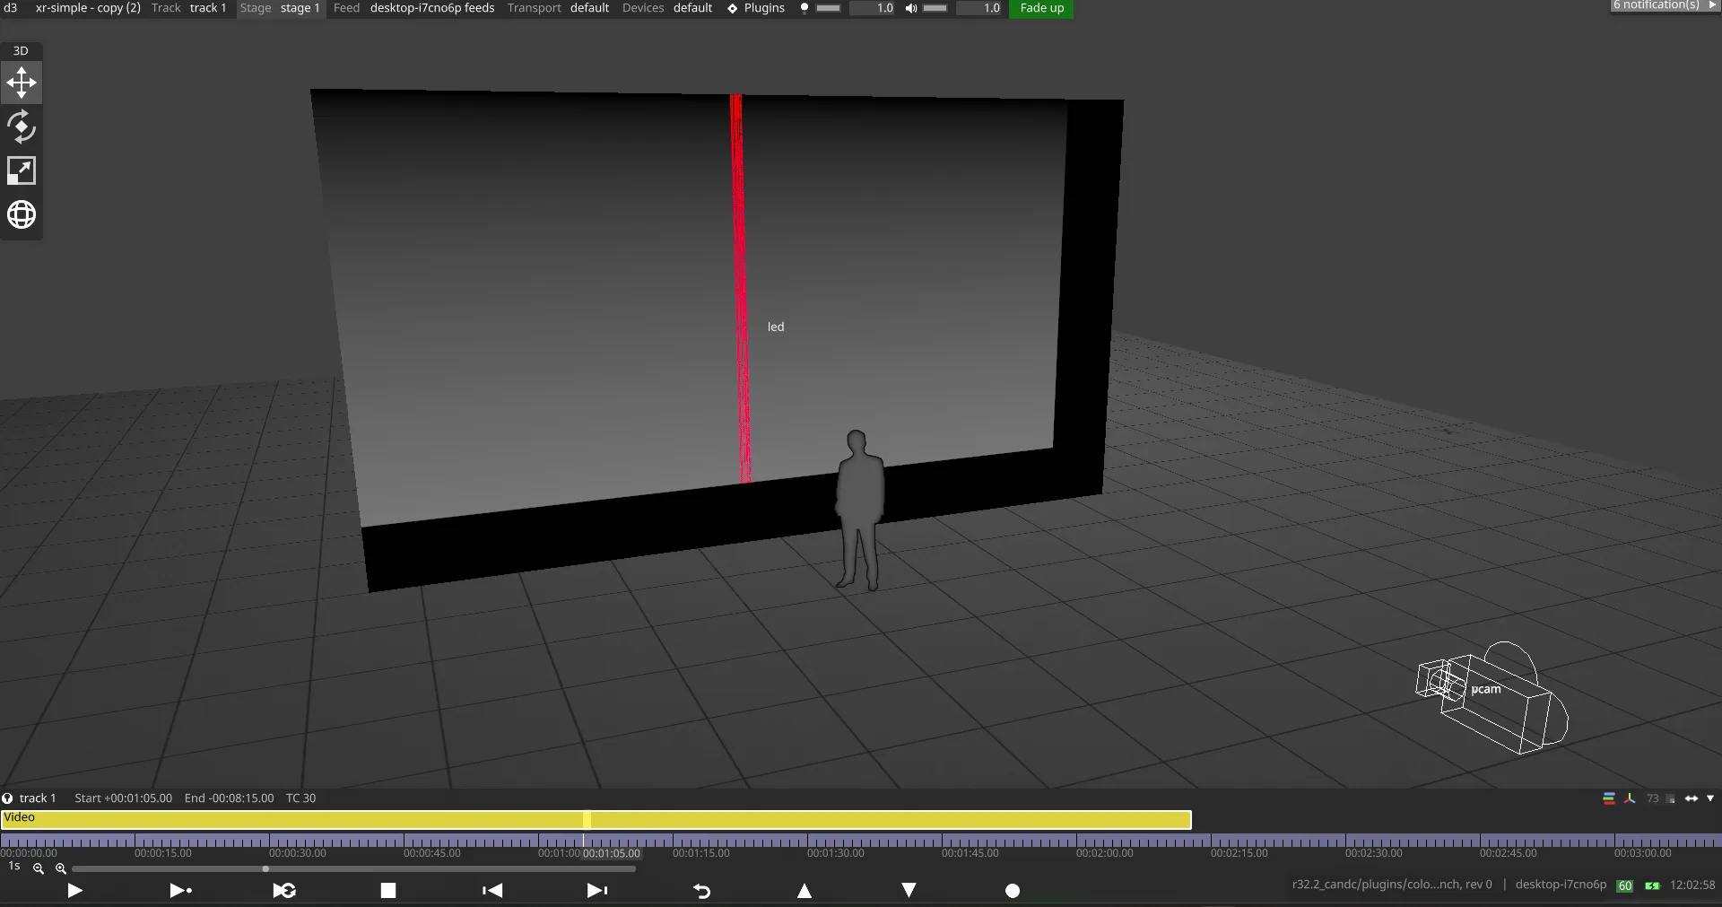This screenshot has width=1722, height=907.
Task: Jump to previous section
Action: click(492, 890)
